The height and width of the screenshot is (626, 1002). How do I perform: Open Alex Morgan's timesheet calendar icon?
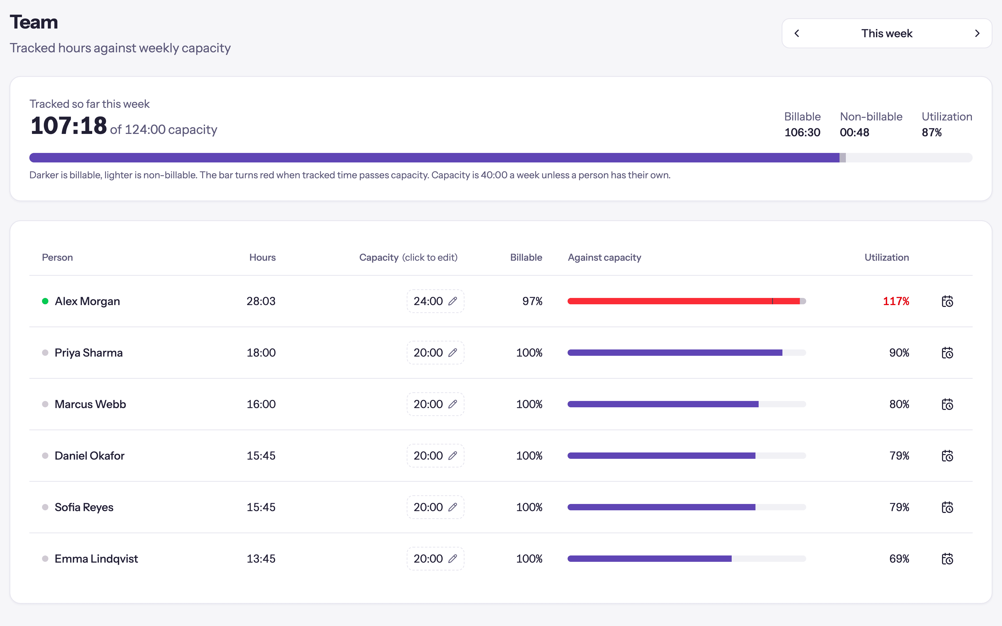tap(947, 301)
